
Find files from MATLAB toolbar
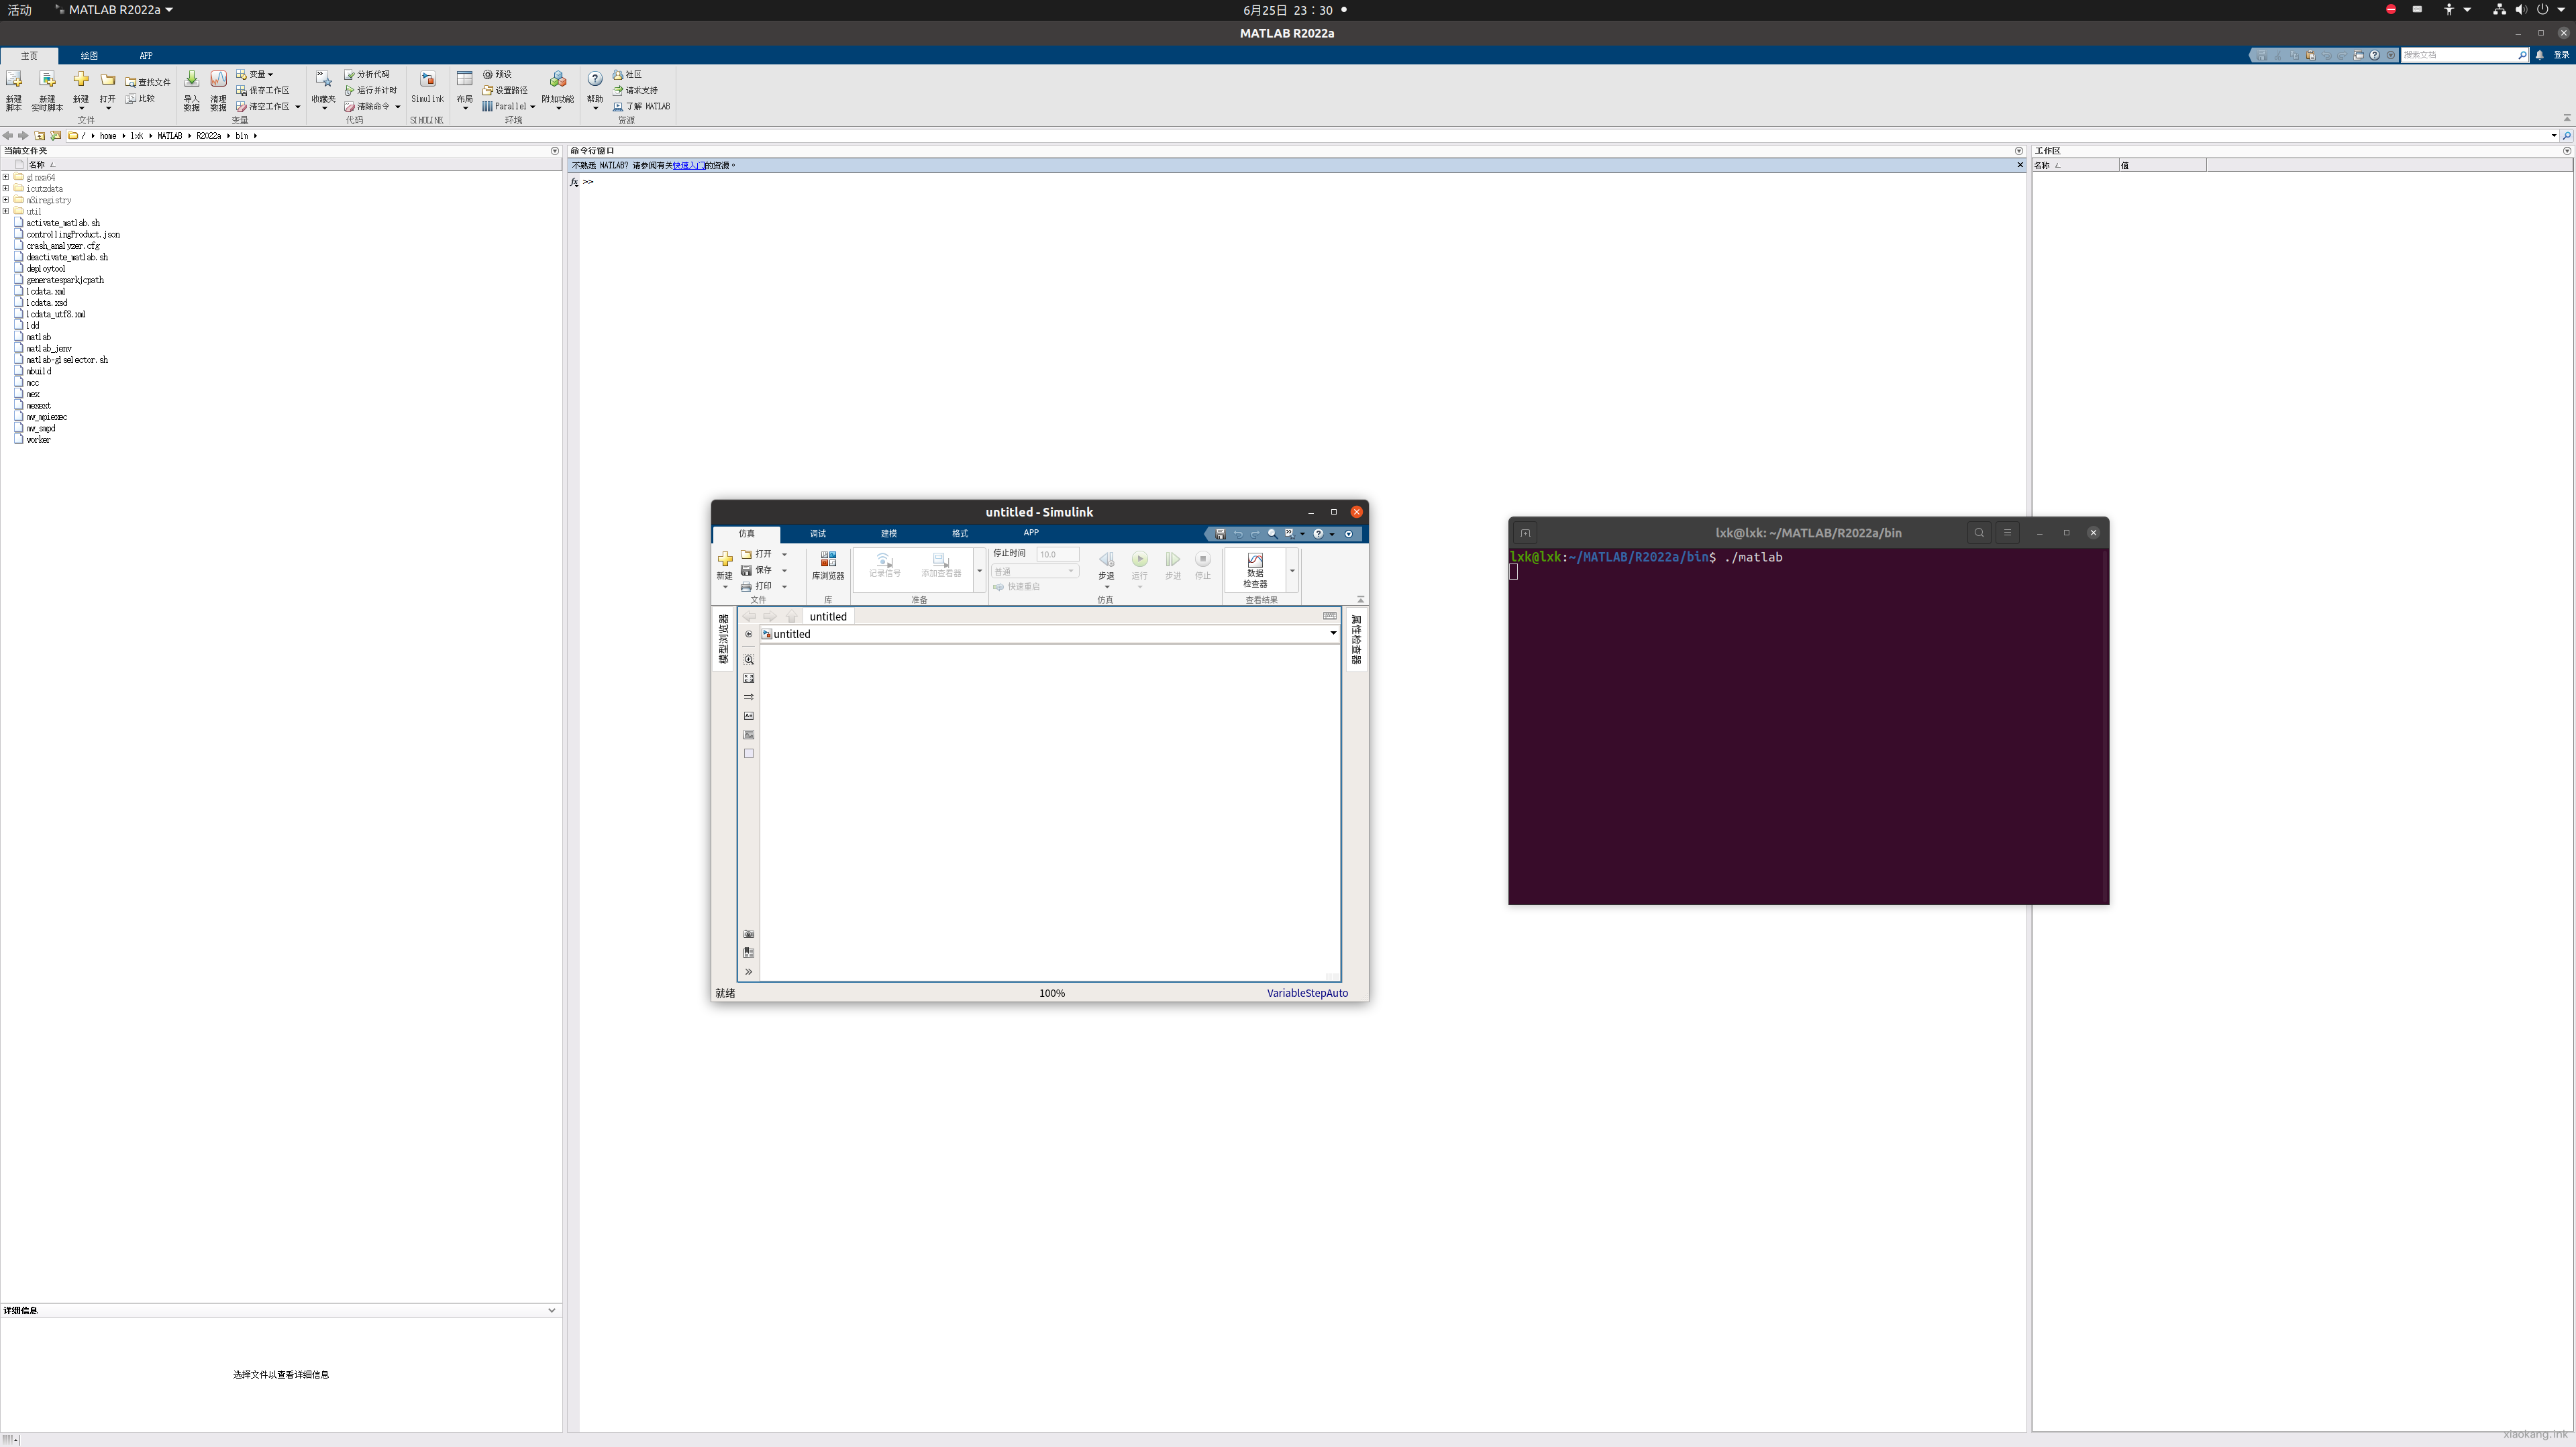(x=148, y=82)
